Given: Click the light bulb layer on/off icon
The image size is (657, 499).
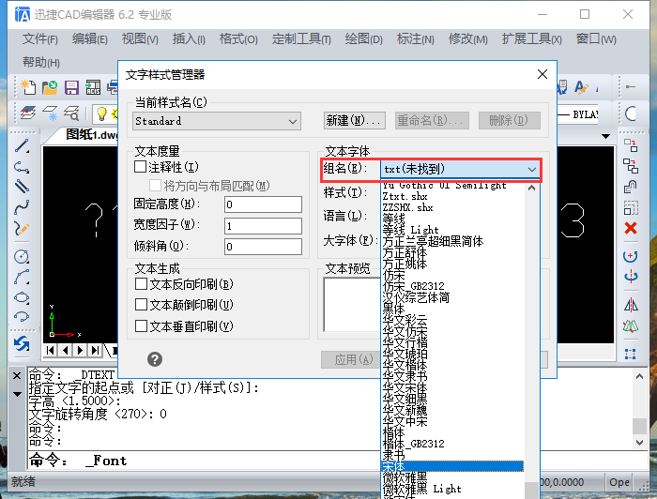Looking at the screenshot, I should (101, 113).
